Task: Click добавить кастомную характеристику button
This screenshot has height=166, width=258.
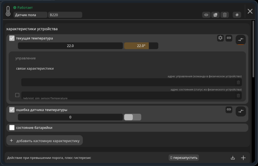Action: pyautogui.click(x=45, y=140)
